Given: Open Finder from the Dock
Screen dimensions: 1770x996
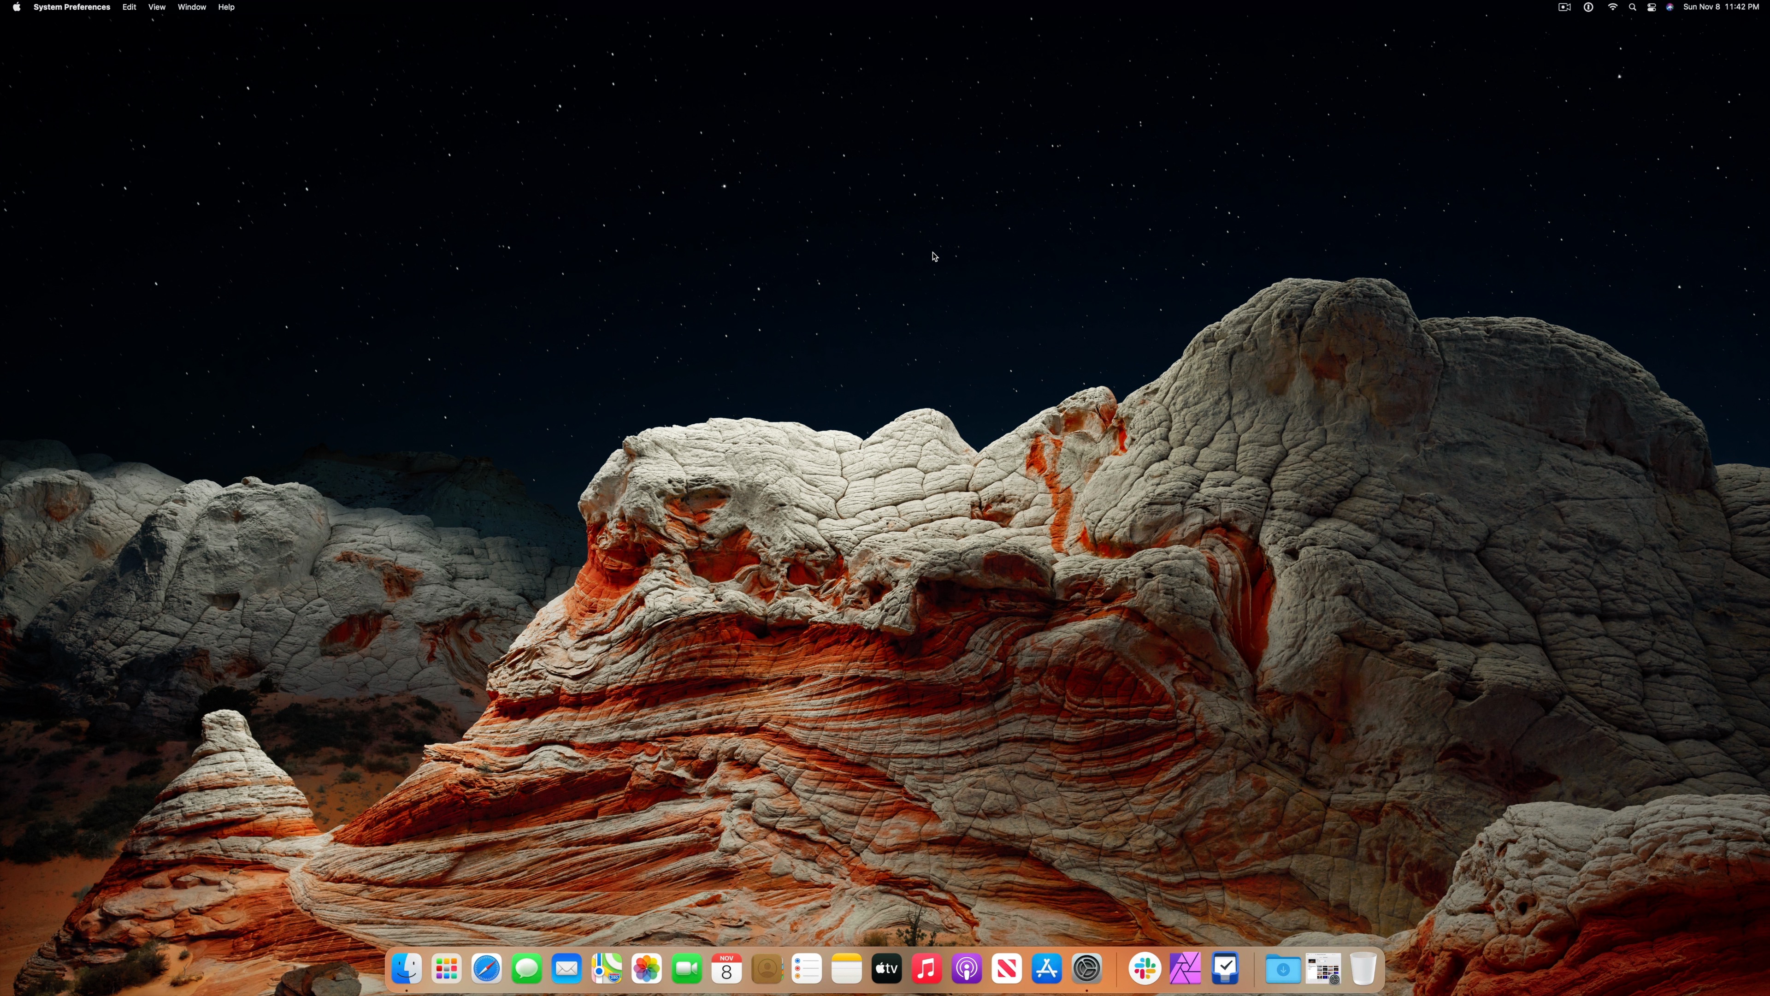Looking at the screenshot, I should point(406,969).
